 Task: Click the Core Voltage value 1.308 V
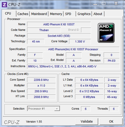[80, 41]
